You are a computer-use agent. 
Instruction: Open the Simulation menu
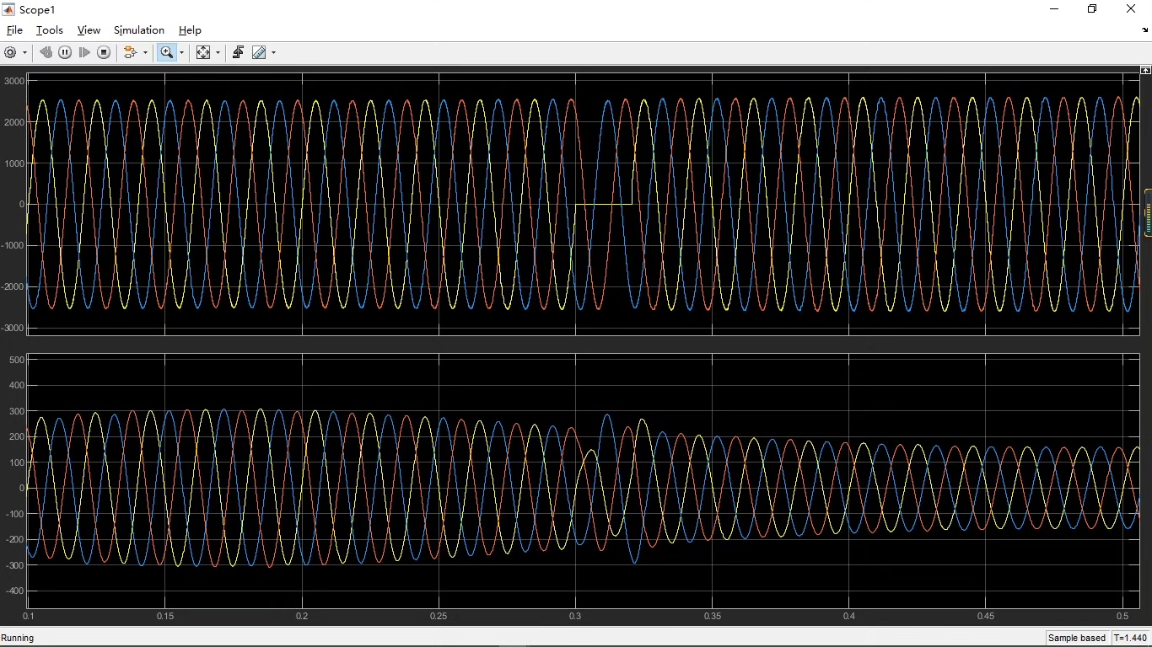(x=139, y=29)
